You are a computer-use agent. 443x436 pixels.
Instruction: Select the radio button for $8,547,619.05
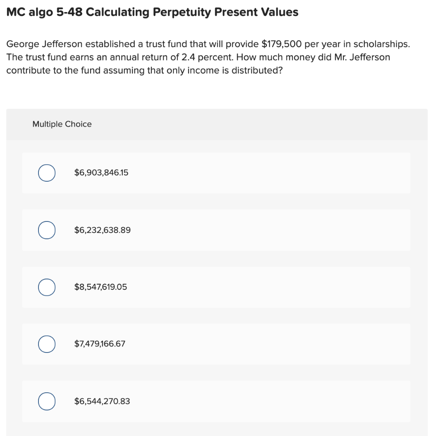click(46, 287)
